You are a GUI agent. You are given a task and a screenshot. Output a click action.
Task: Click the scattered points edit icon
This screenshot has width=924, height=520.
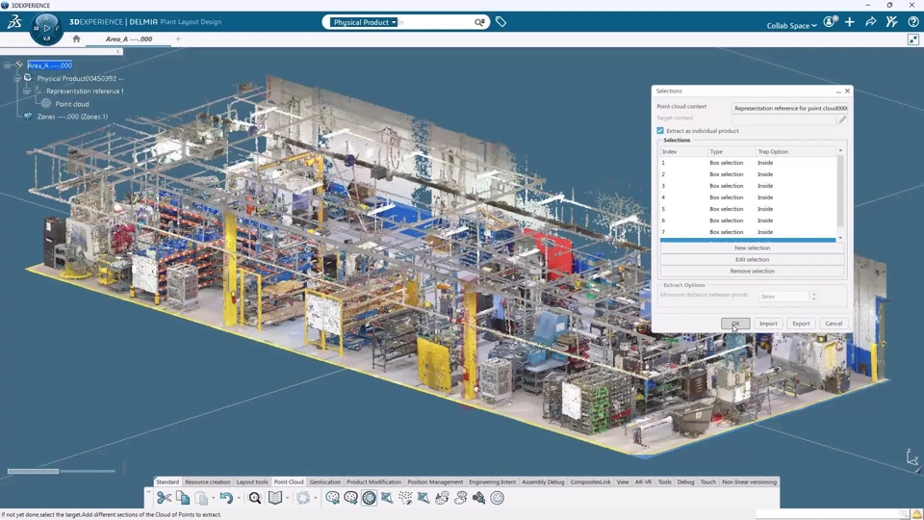point(405,498)
